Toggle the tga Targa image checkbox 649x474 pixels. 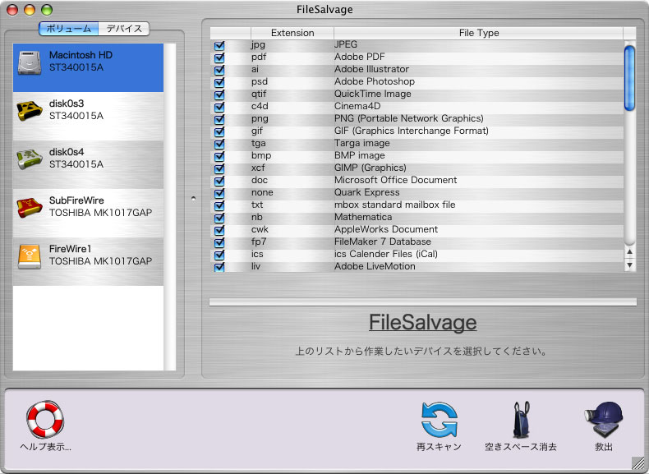[219, 144]
